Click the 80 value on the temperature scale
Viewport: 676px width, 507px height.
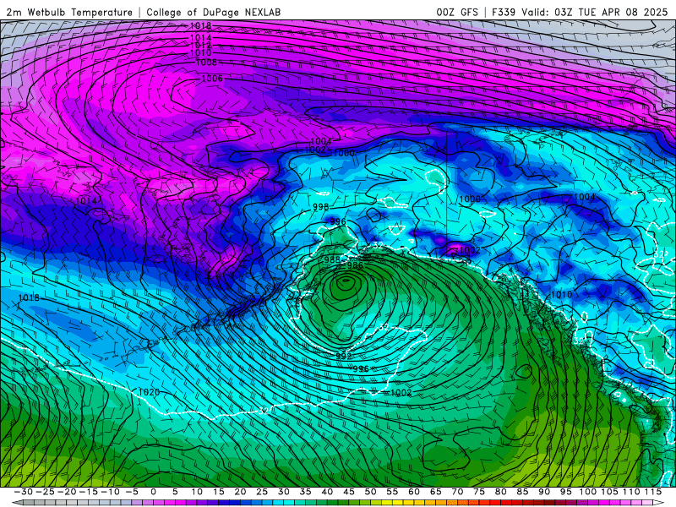(500, 492)
